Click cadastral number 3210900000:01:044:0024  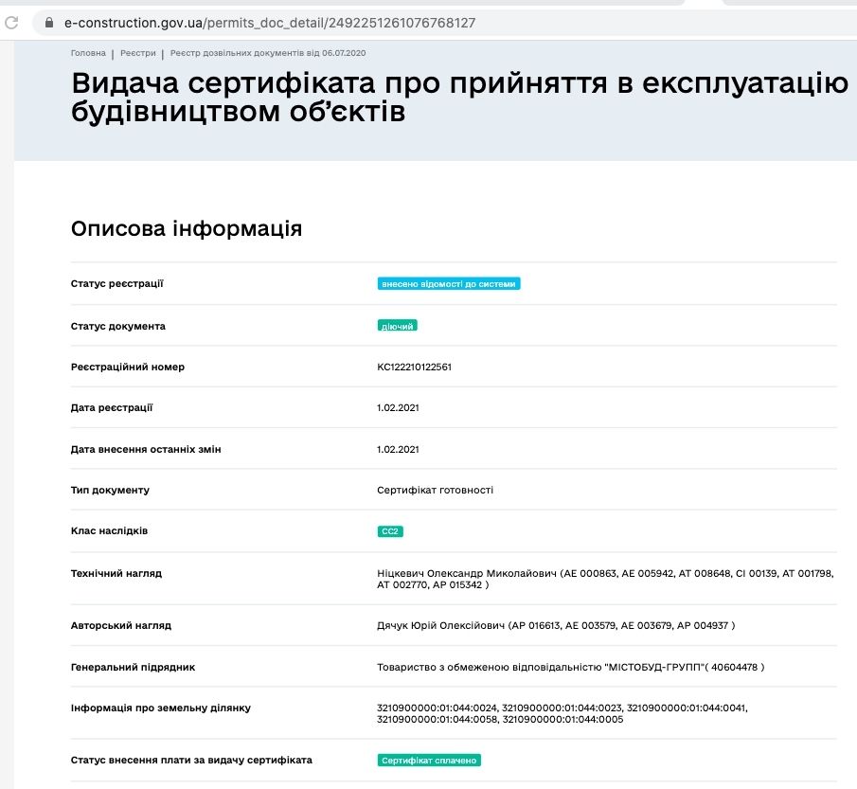coord(437,708)
